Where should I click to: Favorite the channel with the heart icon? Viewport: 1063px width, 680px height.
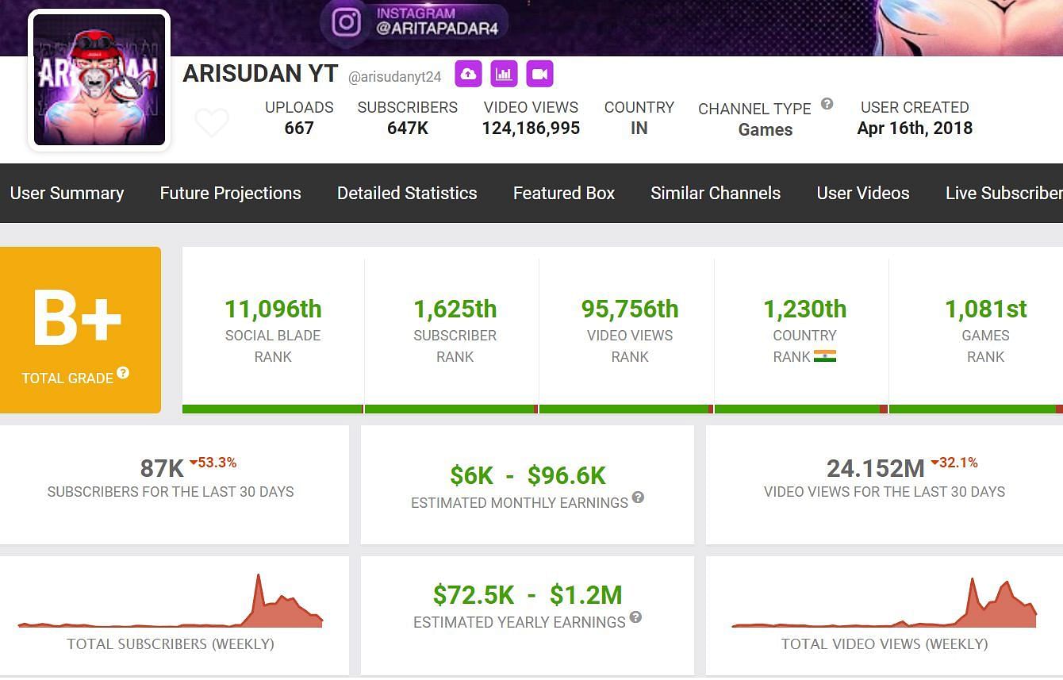[x=212, y=123]
